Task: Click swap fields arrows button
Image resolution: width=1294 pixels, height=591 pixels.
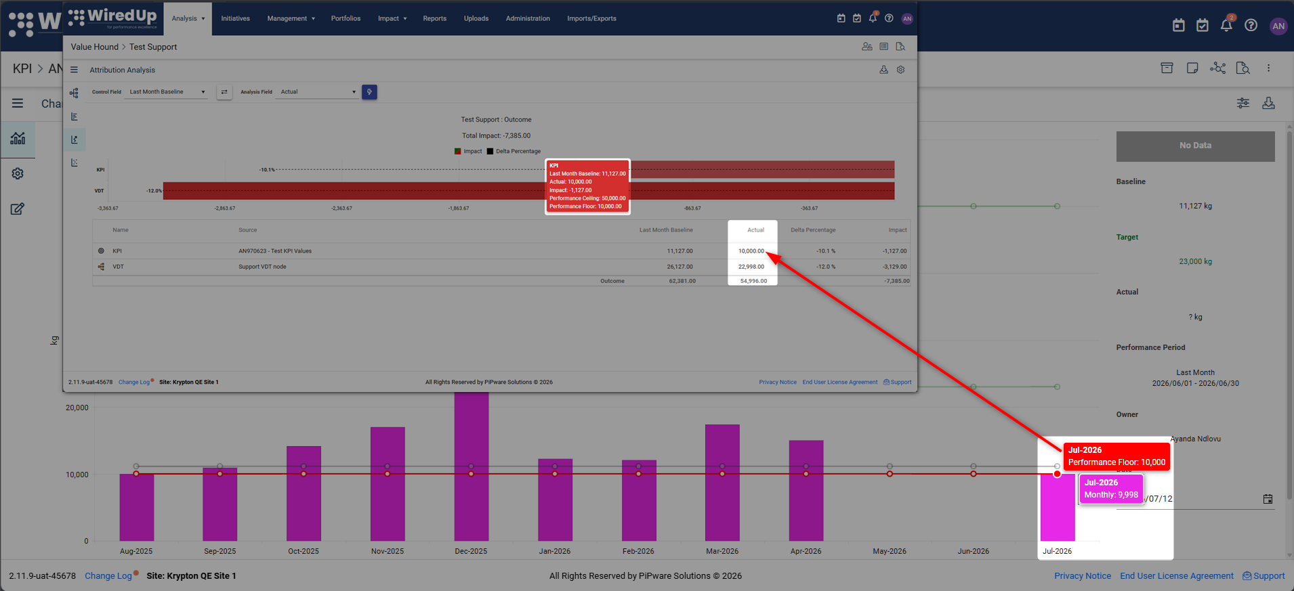Action: pyautogui.click(x=224, y=92)
